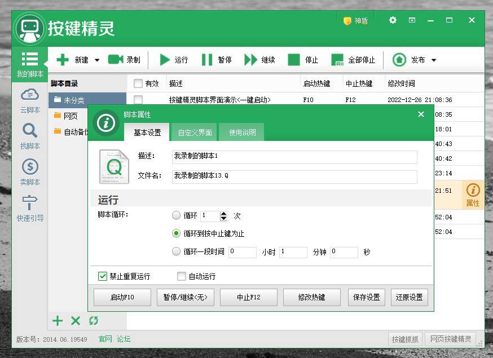Expand the 发布 dropdown arrow
The width and height of the screenshot is (493, 358).
click(x=434, y=60)
